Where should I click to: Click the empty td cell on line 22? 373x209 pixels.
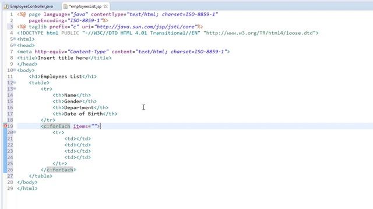pos(78,145)
